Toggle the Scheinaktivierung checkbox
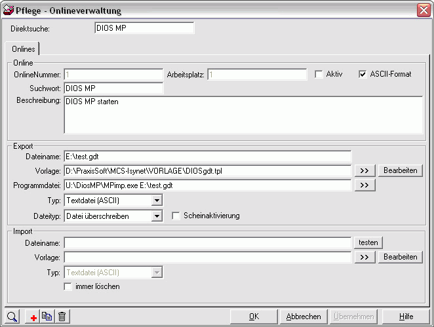The height and width of the screenshot is (327, 434). (x=176, y=216)
